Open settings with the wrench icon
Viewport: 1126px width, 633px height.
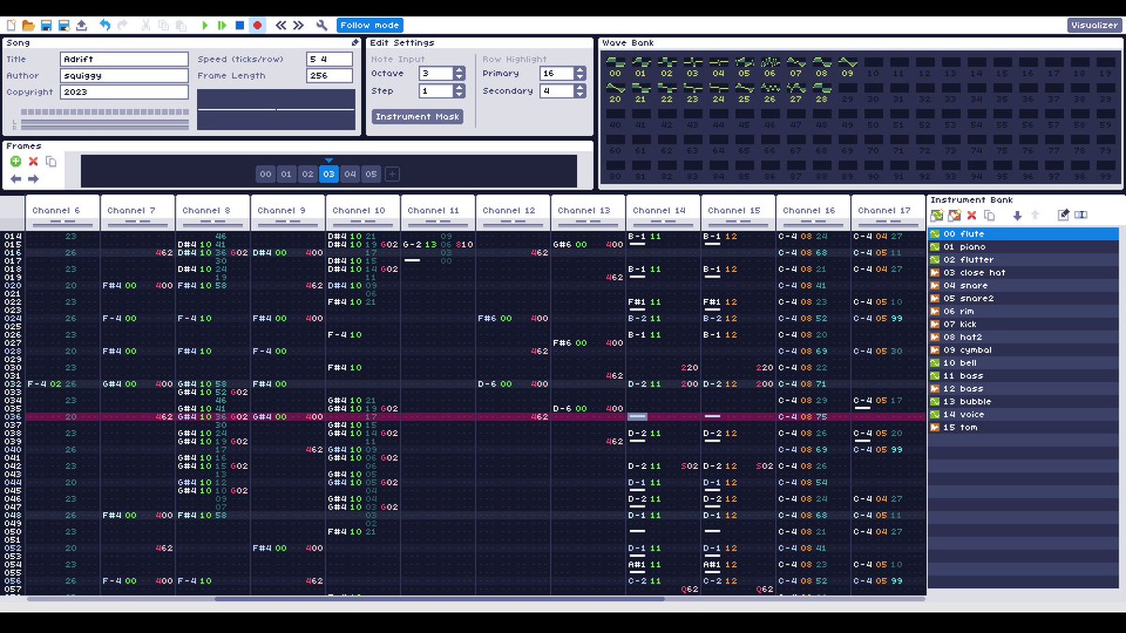pyautogui.click(x=322, y=25)
